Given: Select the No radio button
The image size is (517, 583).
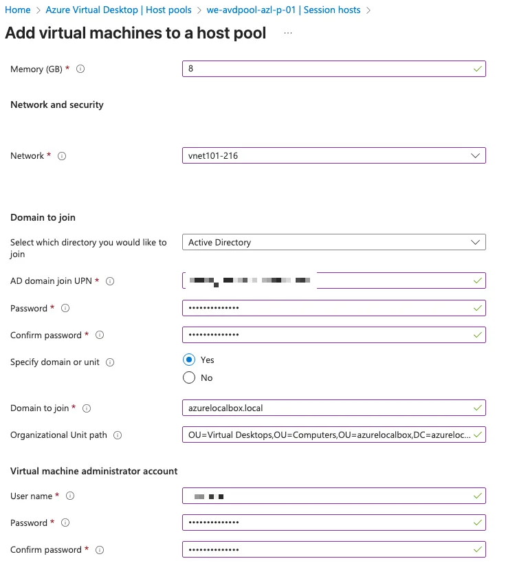Looking at the screenshot, I should pyautogui.click(x=189, y=377).
